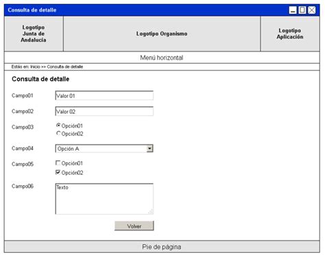This screenshot has height=255, width=325.
Task: Click the Campo03 label
Action: coord(23,127)
